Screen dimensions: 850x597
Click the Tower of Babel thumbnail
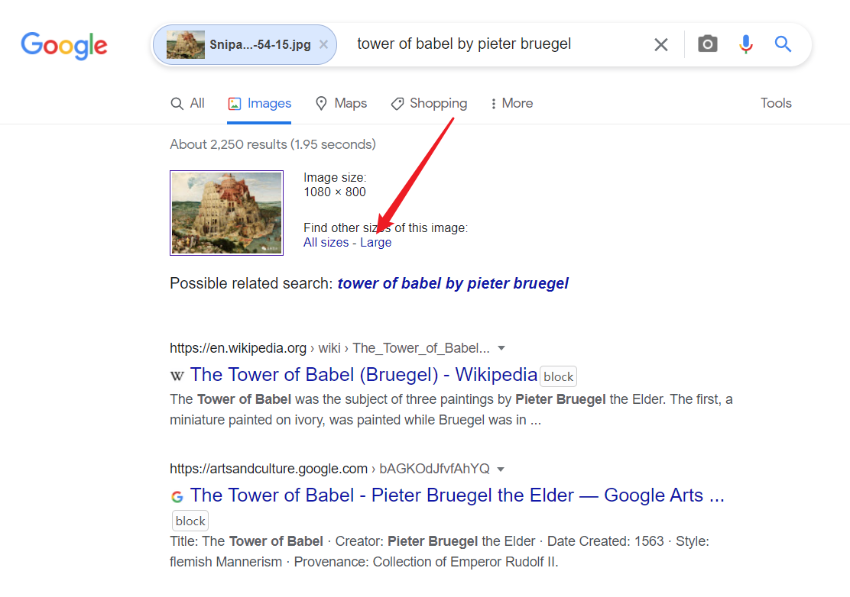coord(226,212)
